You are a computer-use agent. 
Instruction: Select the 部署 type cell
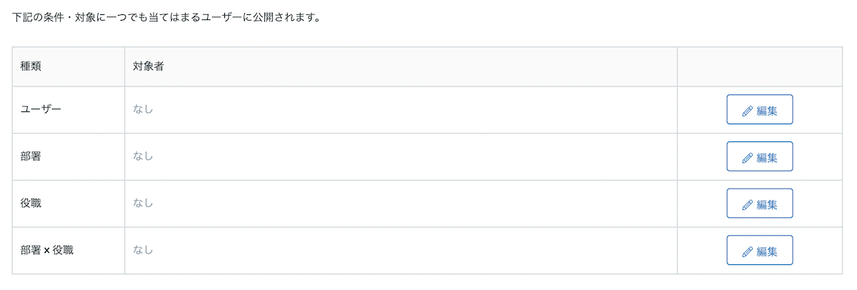point(69,157)
